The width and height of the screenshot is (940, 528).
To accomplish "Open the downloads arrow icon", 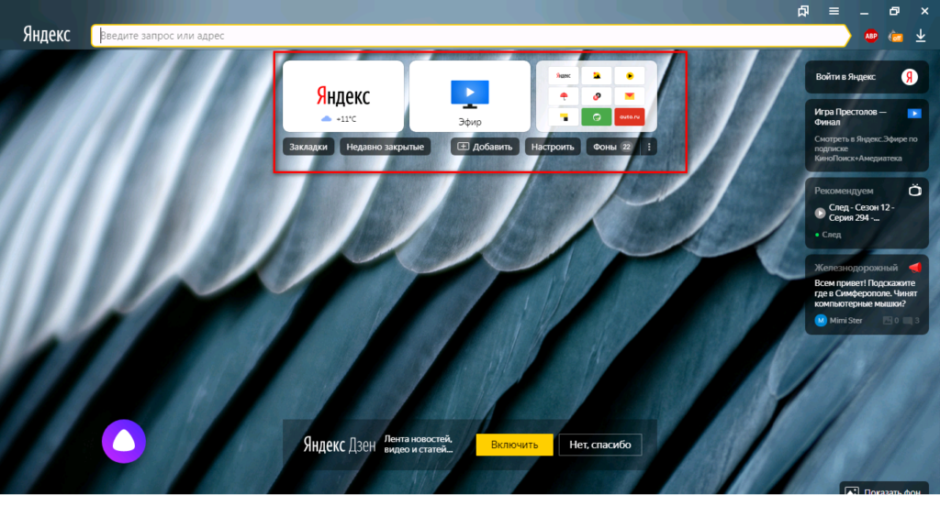I will coord(920,36).
